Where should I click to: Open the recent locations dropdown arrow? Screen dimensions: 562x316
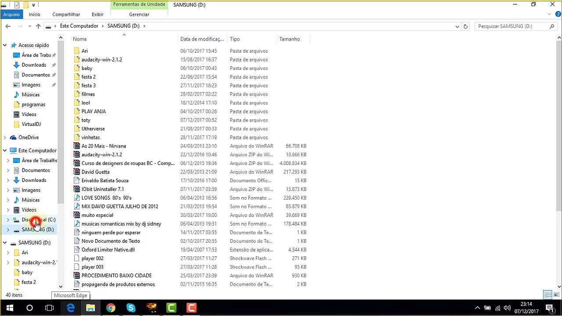pyautogui.click(x=29, y=26)
